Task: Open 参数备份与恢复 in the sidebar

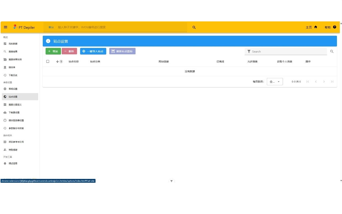Action: coord(20,128)
